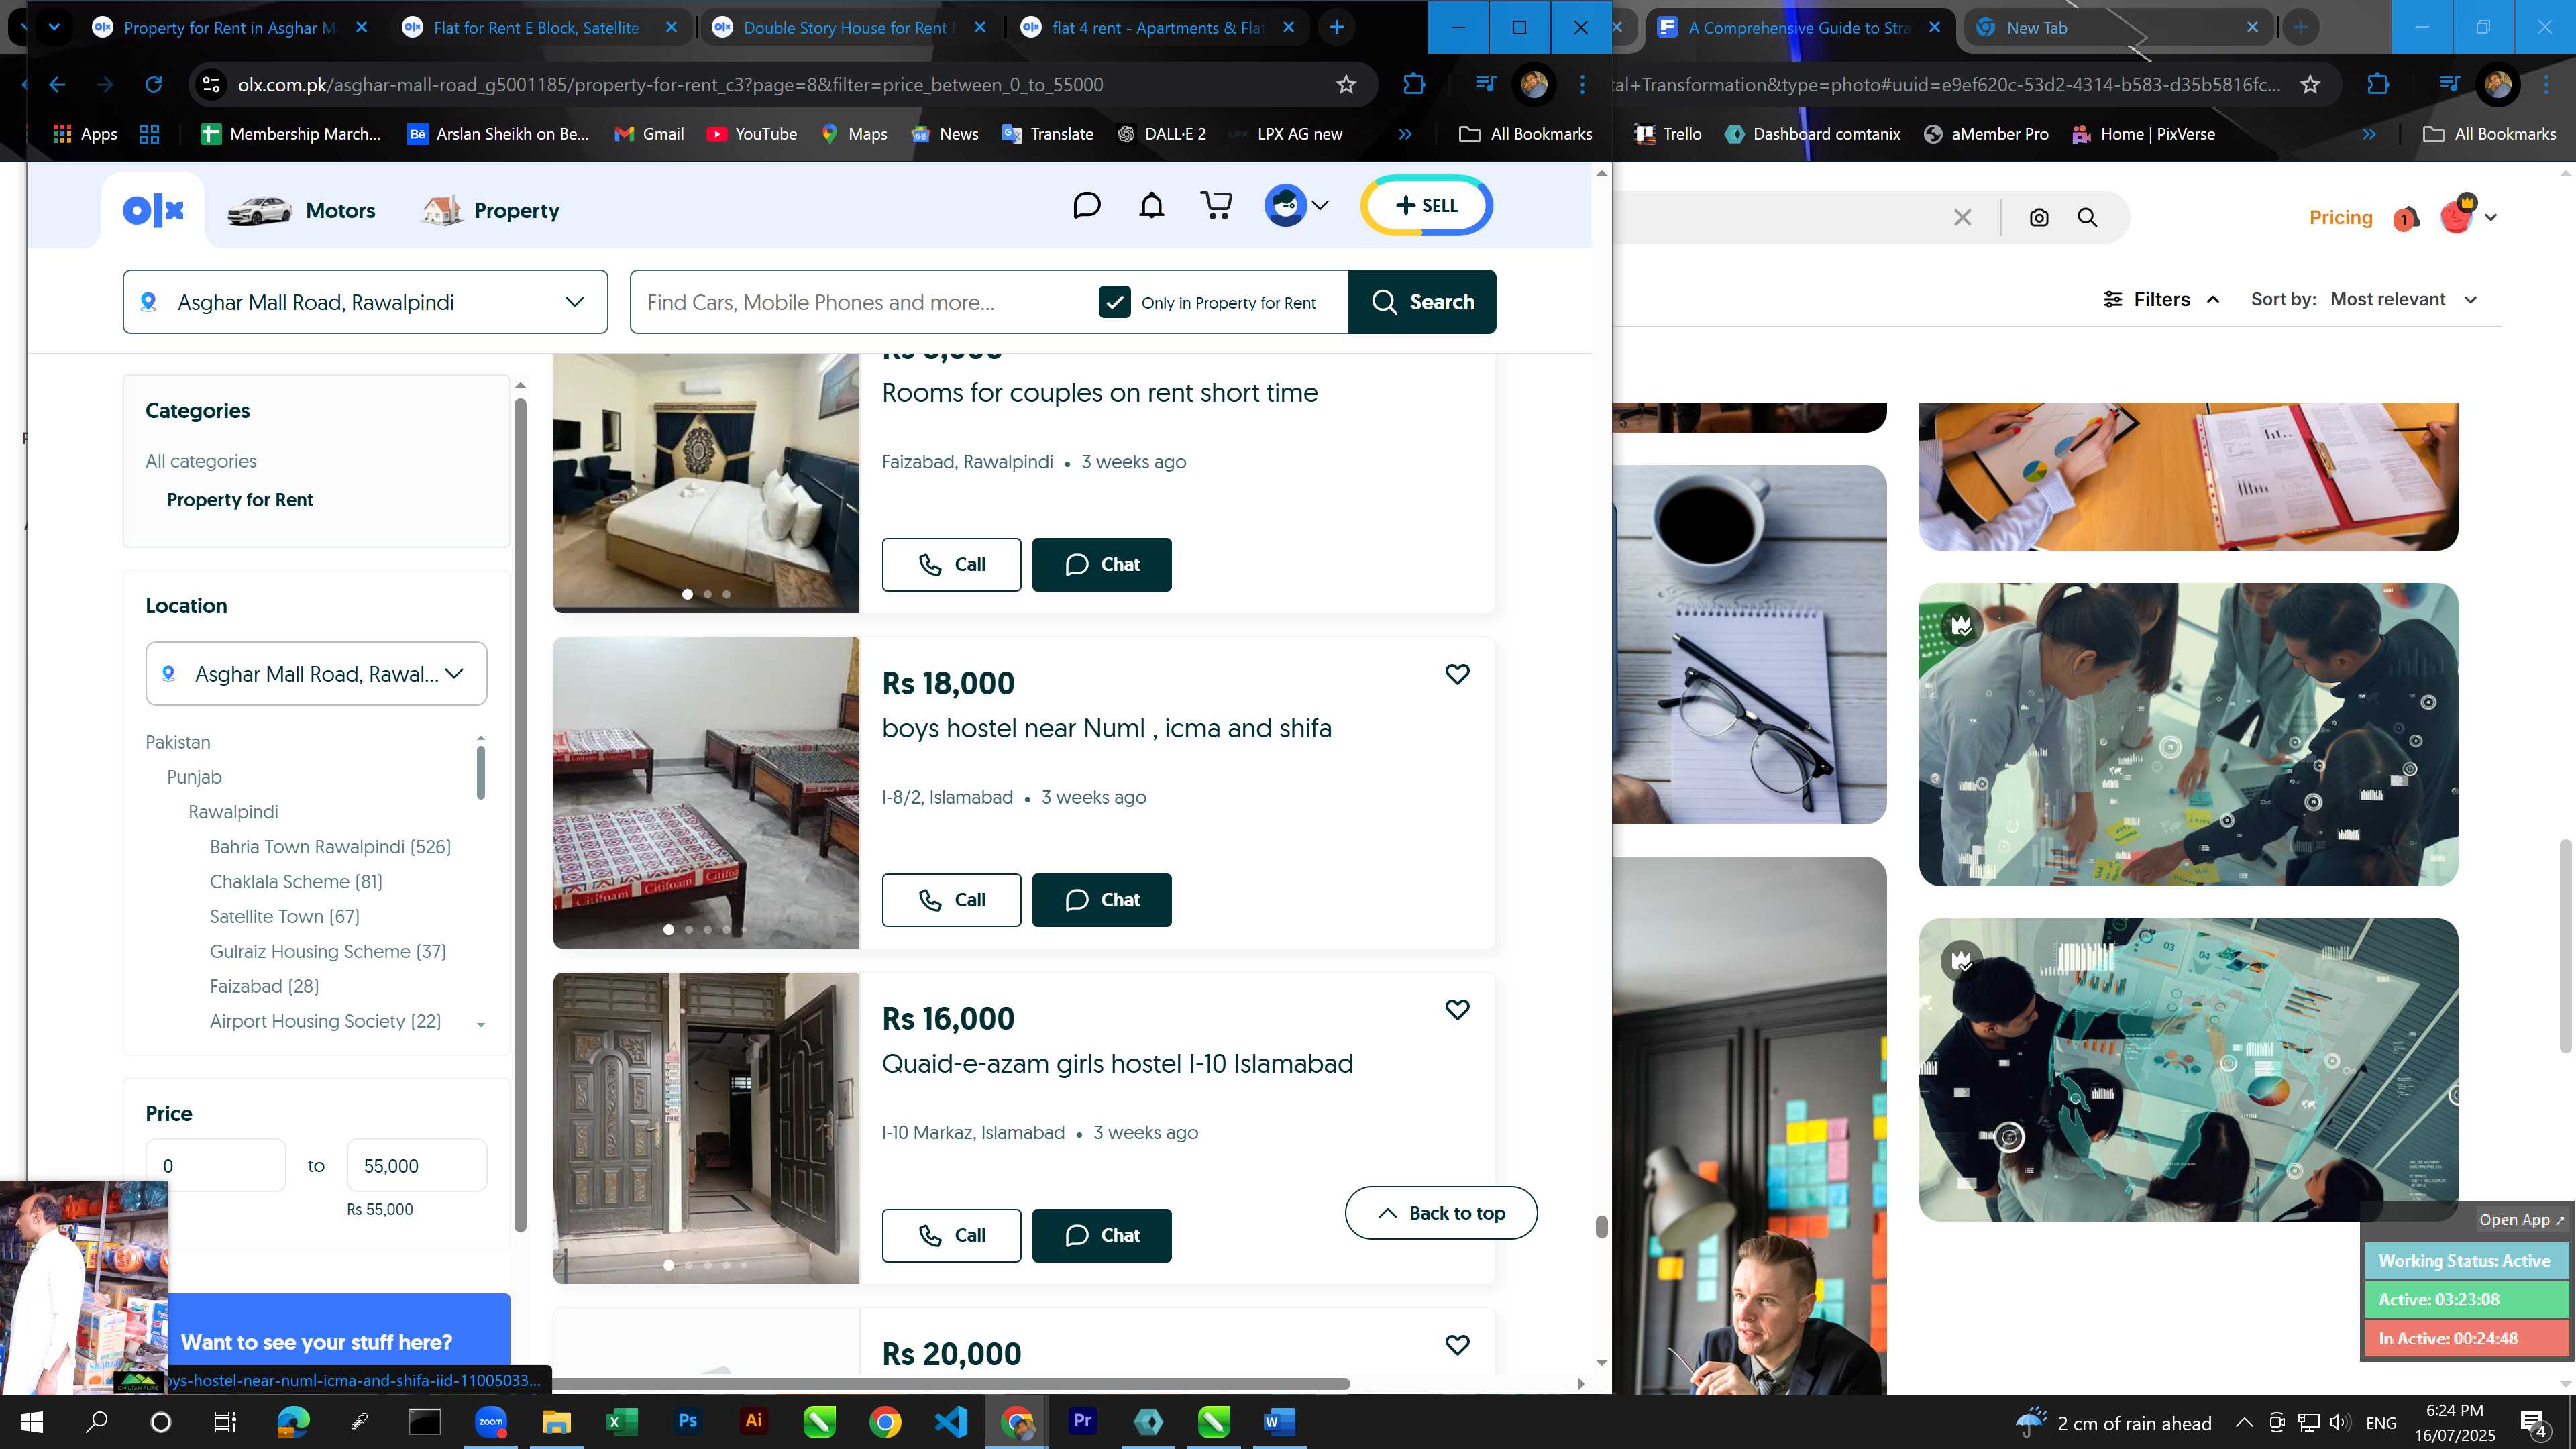Open Gmail bookmark
Image resolution: width=2576 pixels, height=1449 pixels.
coord(649,134)
